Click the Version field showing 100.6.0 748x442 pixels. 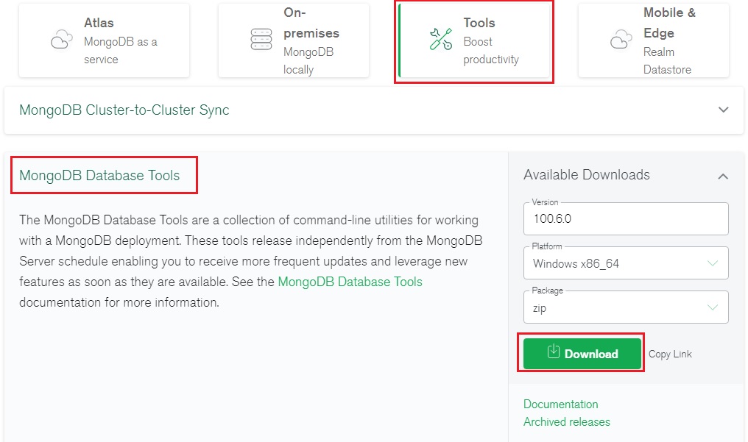tap(626, 218)
